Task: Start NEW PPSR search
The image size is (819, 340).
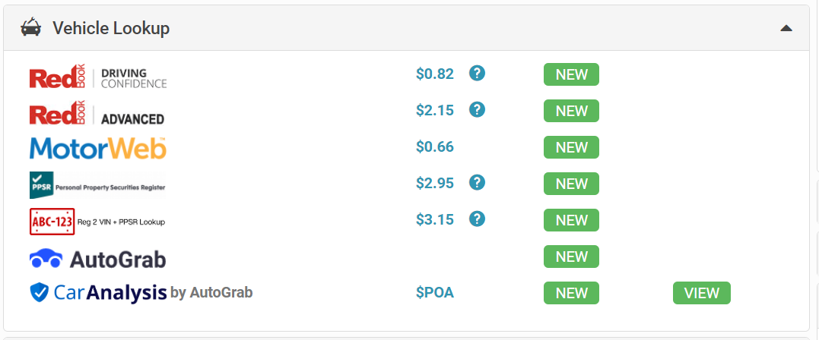Action: point(571,184)
